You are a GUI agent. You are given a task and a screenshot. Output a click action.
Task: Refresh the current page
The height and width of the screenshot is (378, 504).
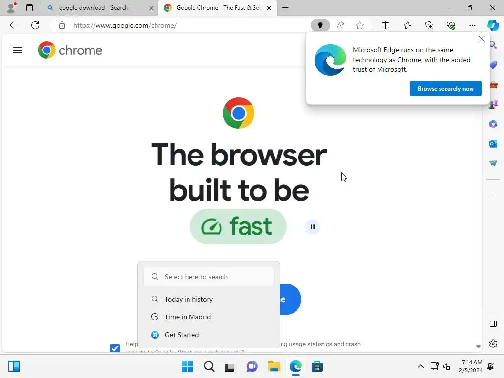[35, 25]
